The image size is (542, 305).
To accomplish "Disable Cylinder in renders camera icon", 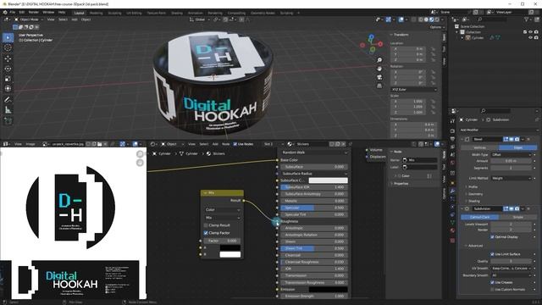I will [x=536, y=37].
